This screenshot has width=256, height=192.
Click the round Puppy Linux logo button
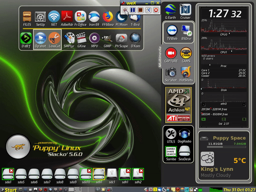pos(18,146)
